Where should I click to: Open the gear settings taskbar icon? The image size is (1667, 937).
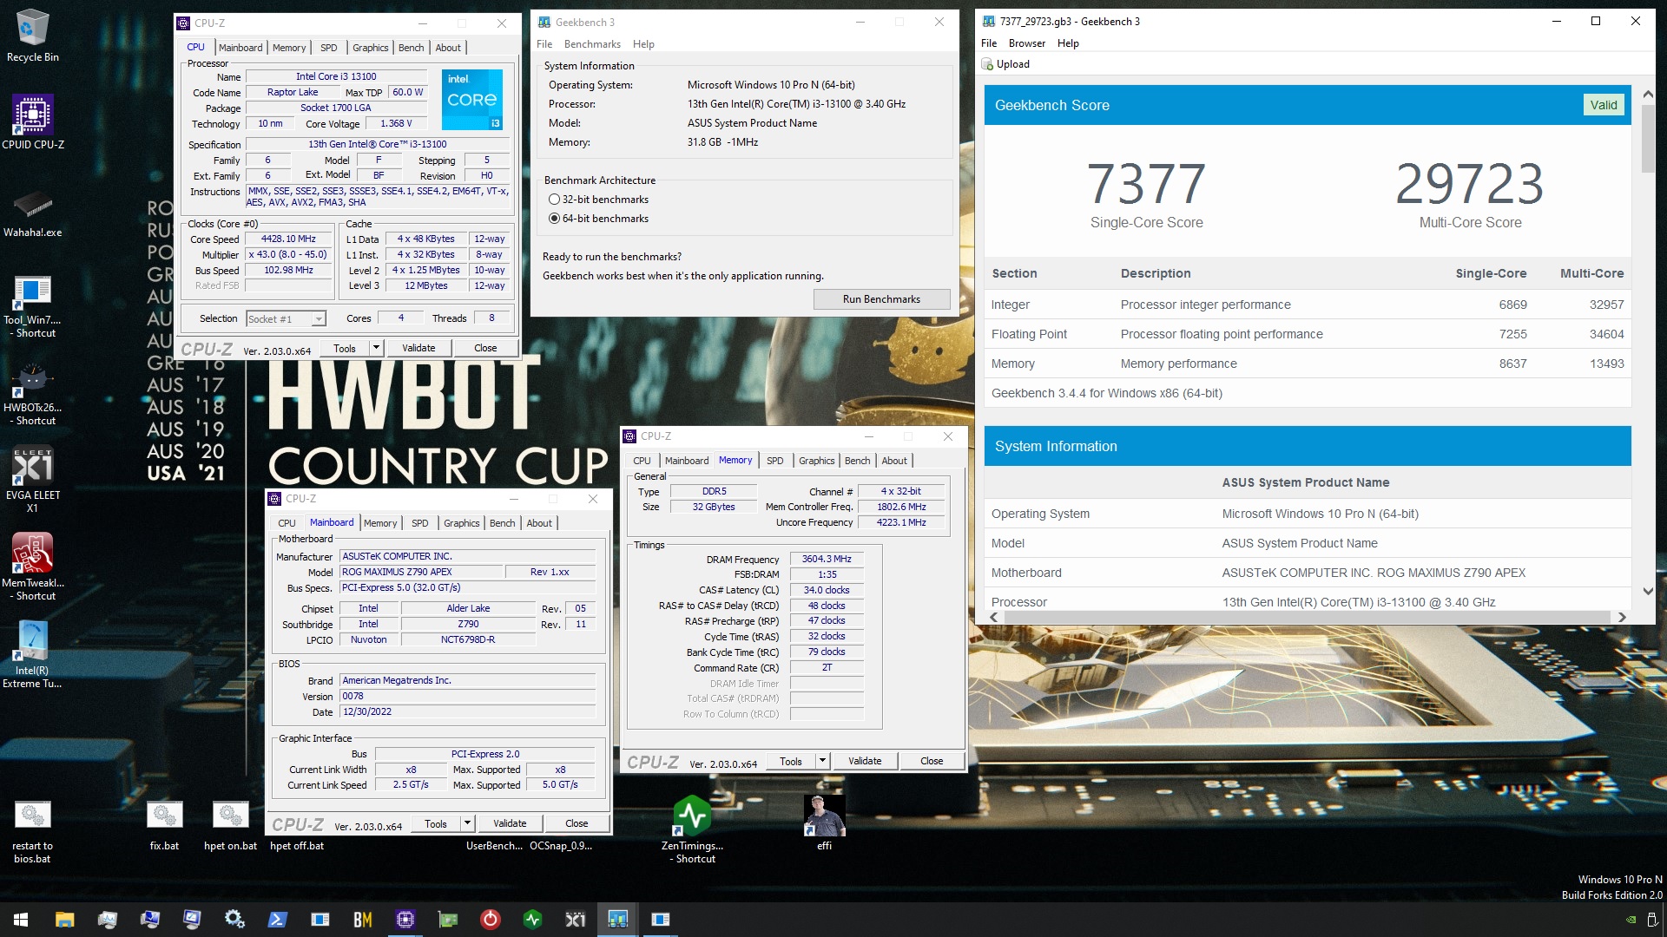pos(234,920)
